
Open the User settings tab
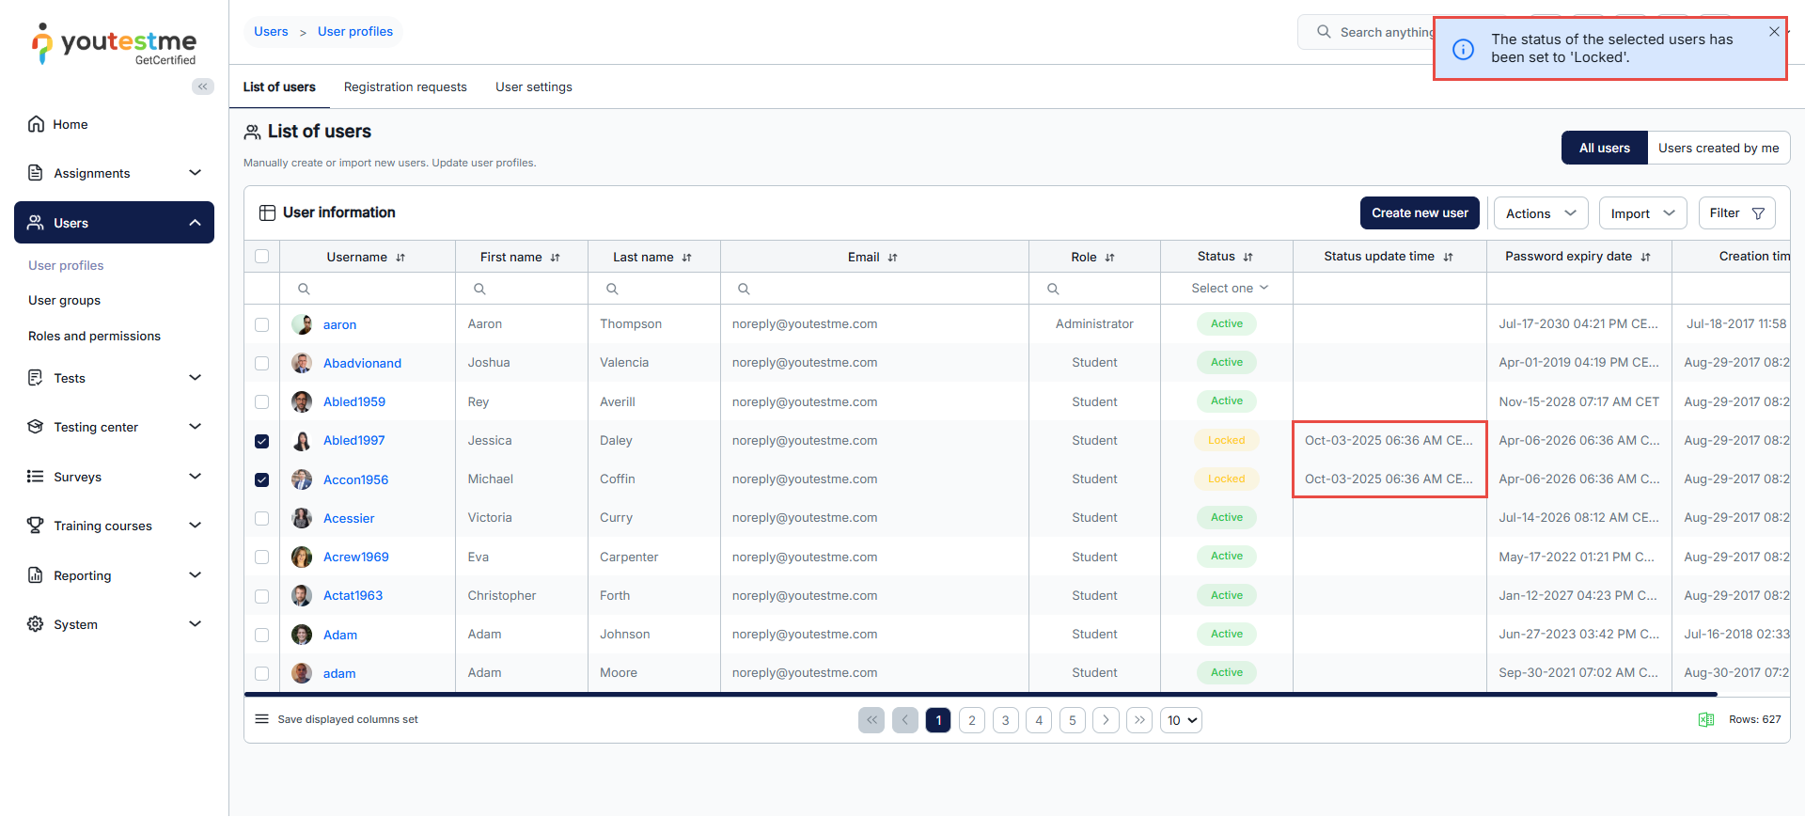pyautogui.click(x=533, y=87)
